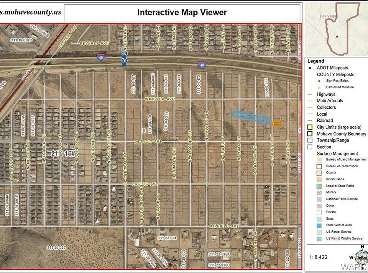This screenshot has width=368, height=273.
Task: Click the BEVERLY AVE street label
Action: (94, 43)
